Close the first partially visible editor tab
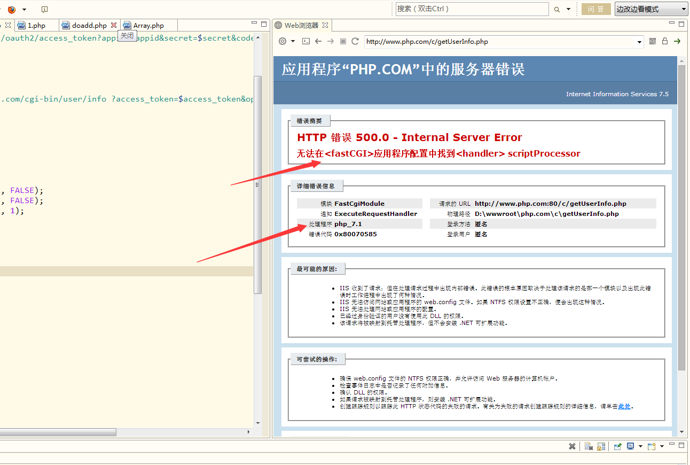Viewport: 690px width, 465px height. [x=7, y=25]
